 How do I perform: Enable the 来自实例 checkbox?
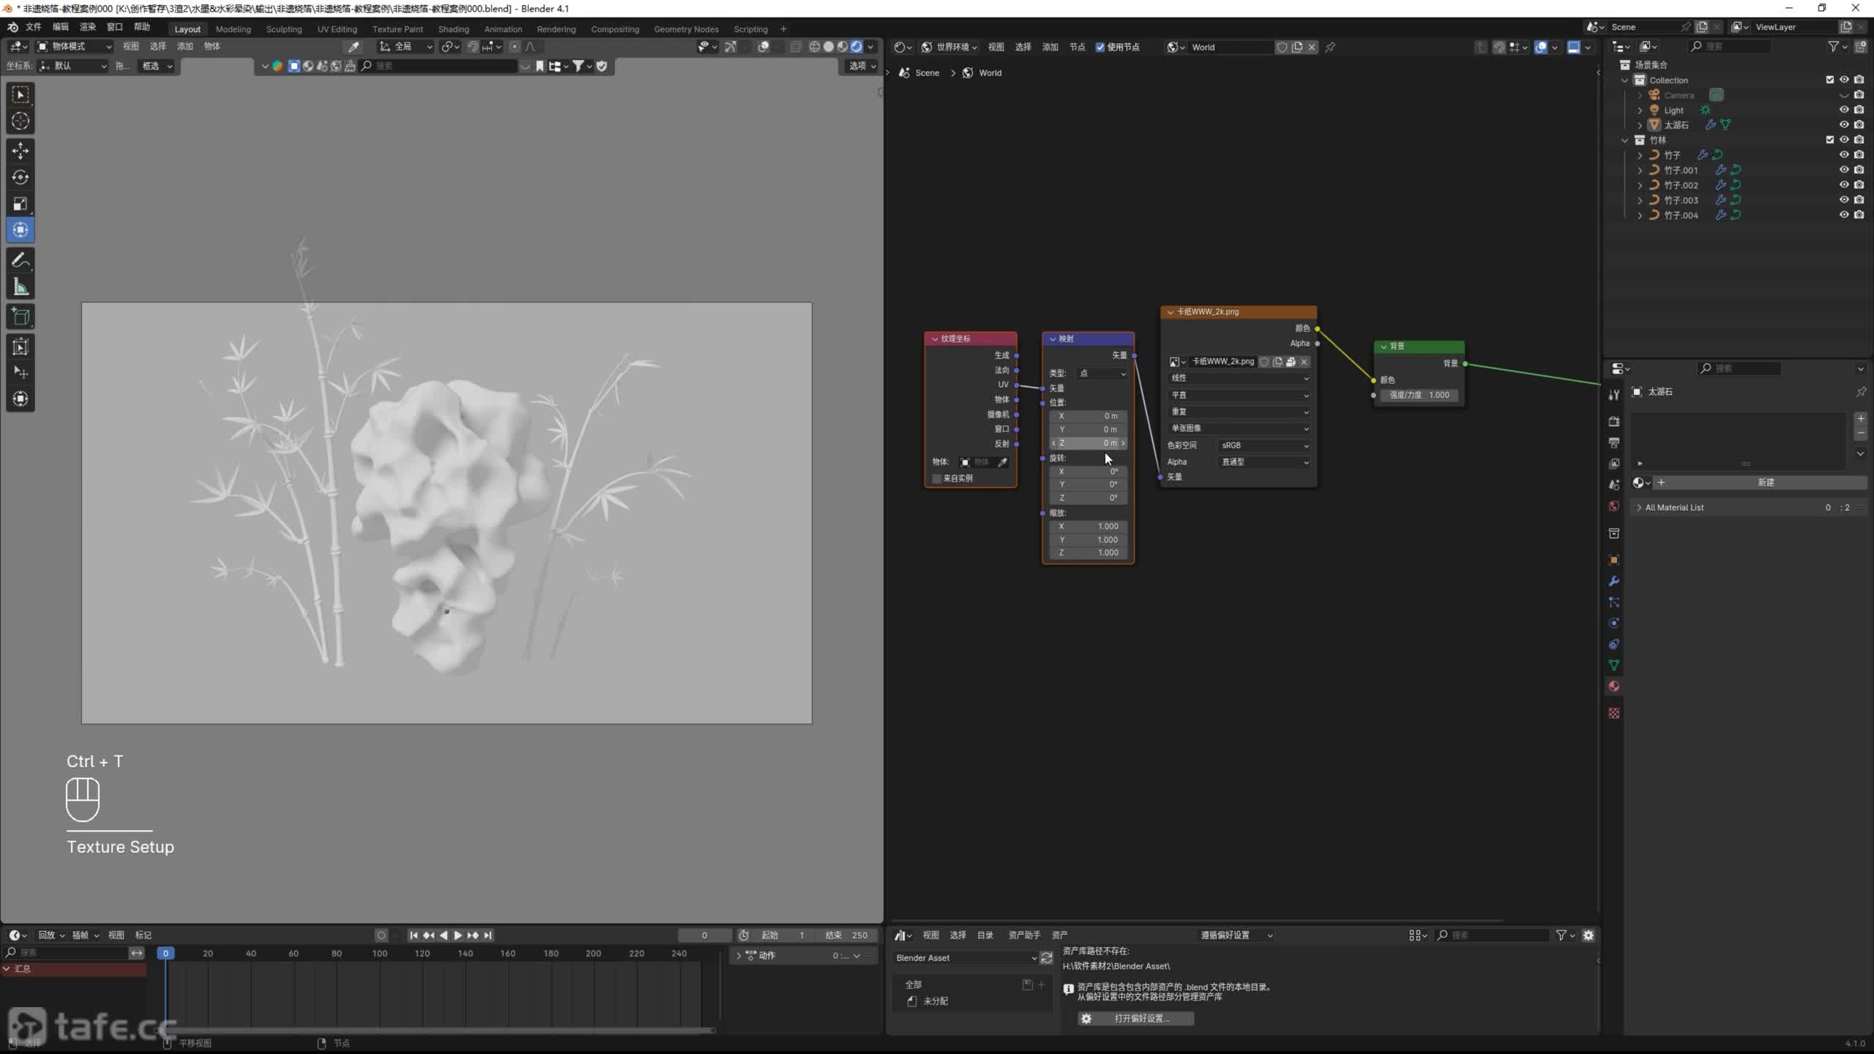click(x=936, y=479)
